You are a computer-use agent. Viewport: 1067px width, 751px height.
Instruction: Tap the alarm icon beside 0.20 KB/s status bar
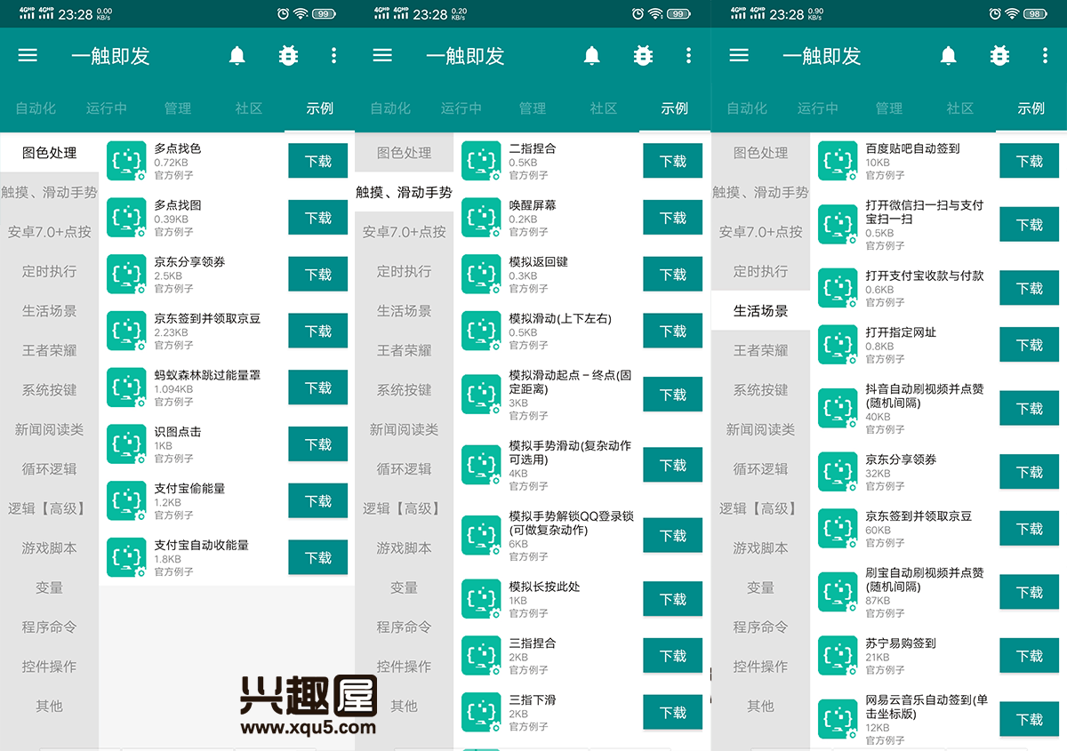[x=638, y=13]
